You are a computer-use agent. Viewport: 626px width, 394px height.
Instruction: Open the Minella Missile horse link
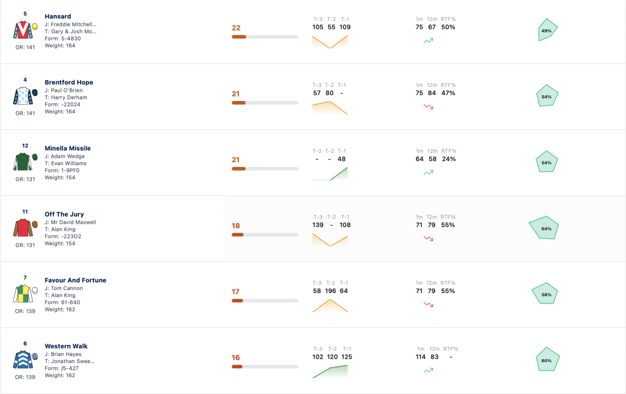pos(68,148)
